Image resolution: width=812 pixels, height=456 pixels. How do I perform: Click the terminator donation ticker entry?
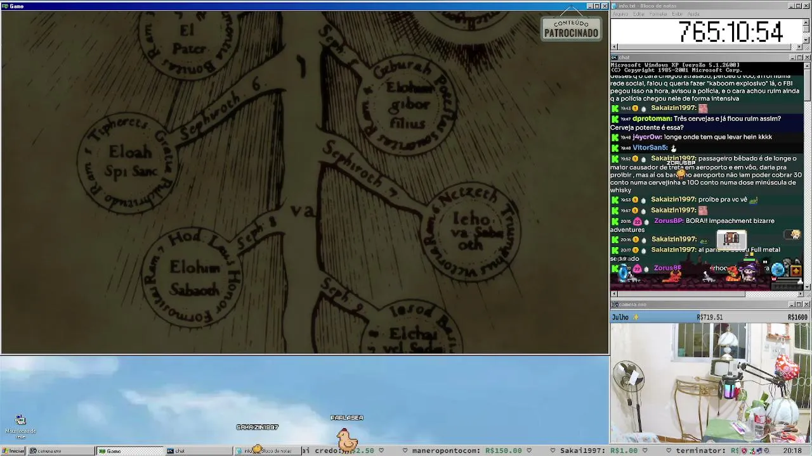(x=707, y=451)
